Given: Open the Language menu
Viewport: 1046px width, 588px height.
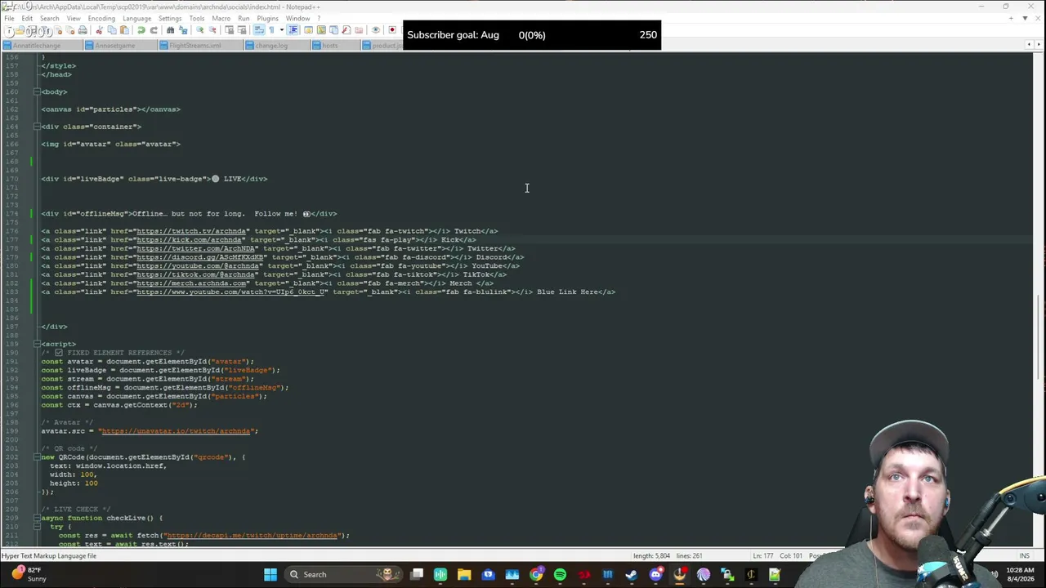Looking at the screenshot, I should coord(136,18).
